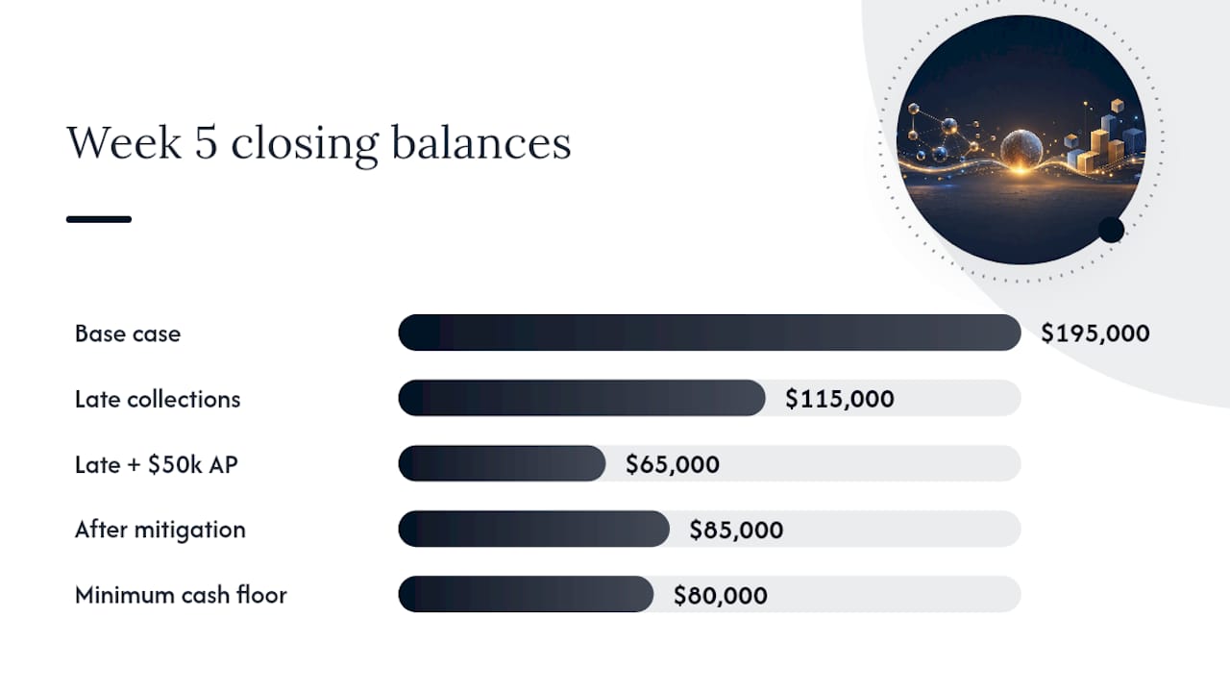Viewport: 1230px width, 692px height.
Task: Click the After mitigation filled bar
Action: [x=533, y=529]
